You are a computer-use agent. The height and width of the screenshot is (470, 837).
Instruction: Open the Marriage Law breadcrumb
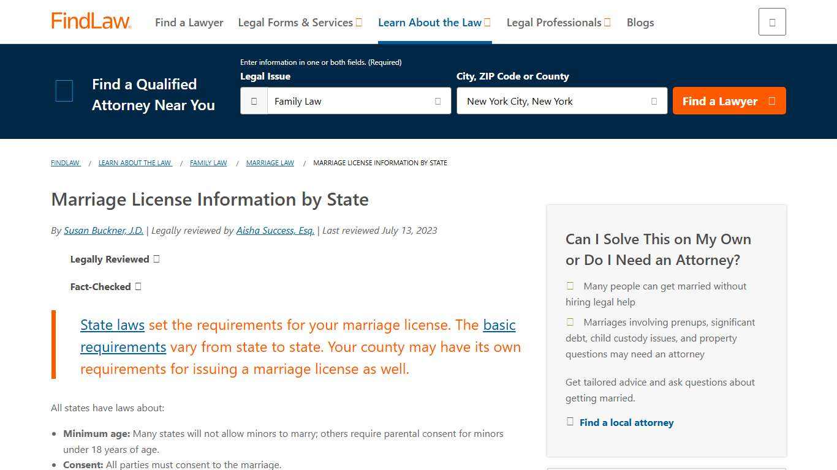click(x=270, y=163)
